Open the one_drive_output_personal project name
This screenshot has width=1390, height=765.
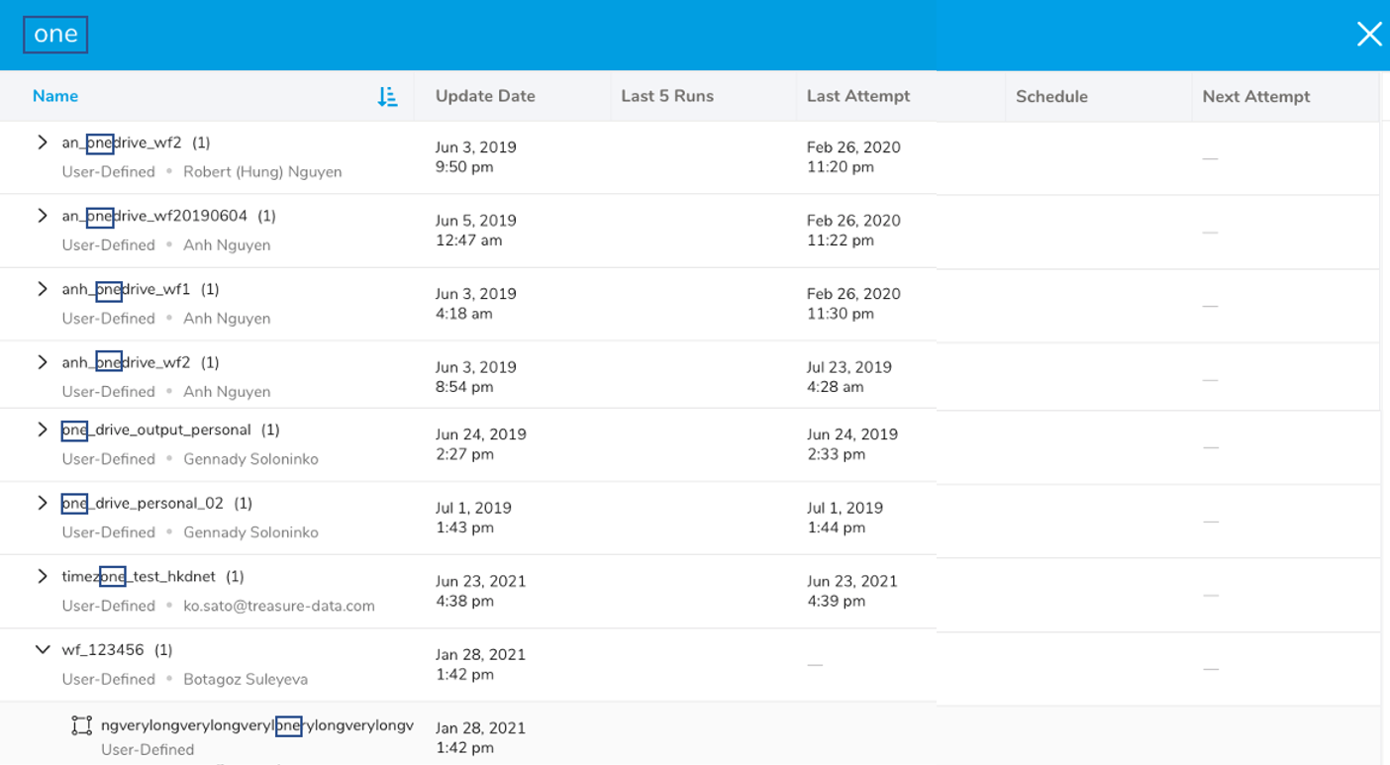156,430
